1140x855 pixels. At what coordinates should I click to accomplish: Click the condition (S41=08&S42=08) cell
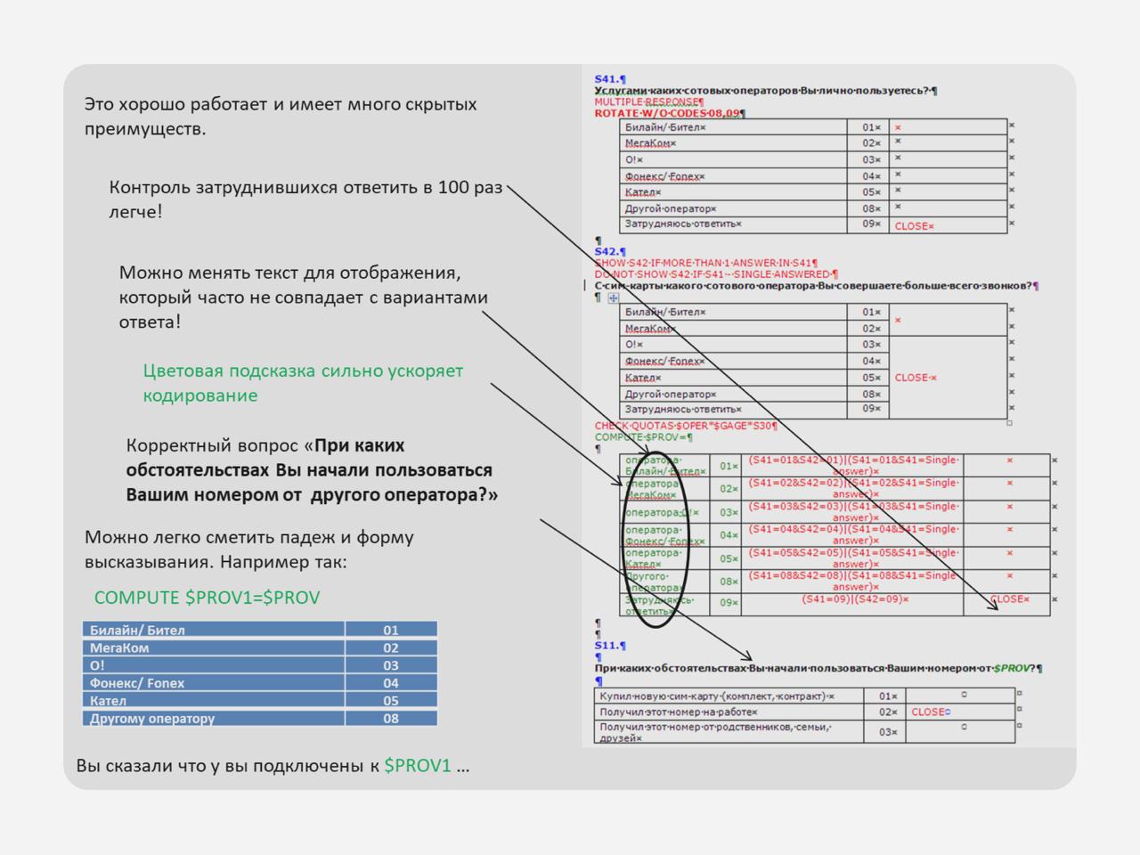(854, 581)
